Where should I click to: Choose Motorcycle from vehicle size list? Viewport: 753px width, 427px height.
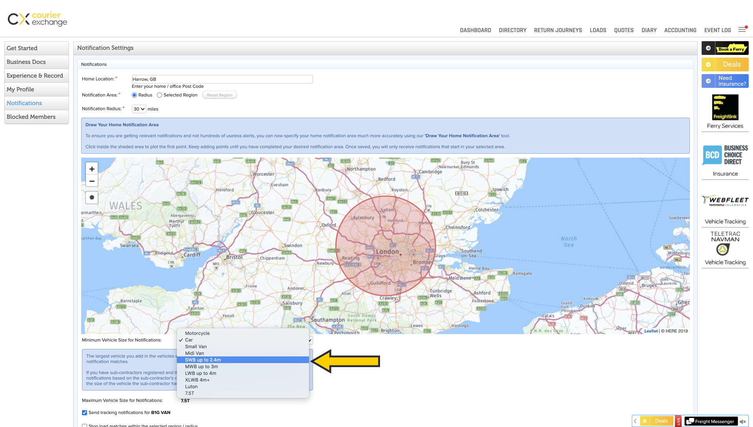tap(243, 333)
